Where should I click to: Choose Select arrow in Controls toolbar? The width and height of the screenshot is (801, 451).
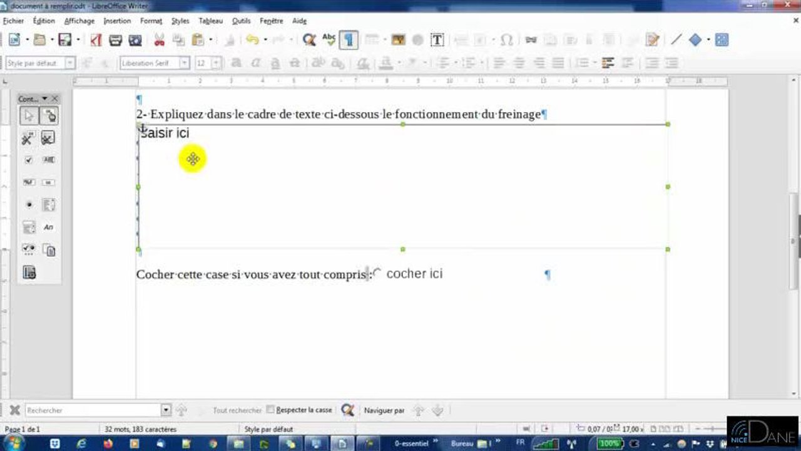(28, 116)
